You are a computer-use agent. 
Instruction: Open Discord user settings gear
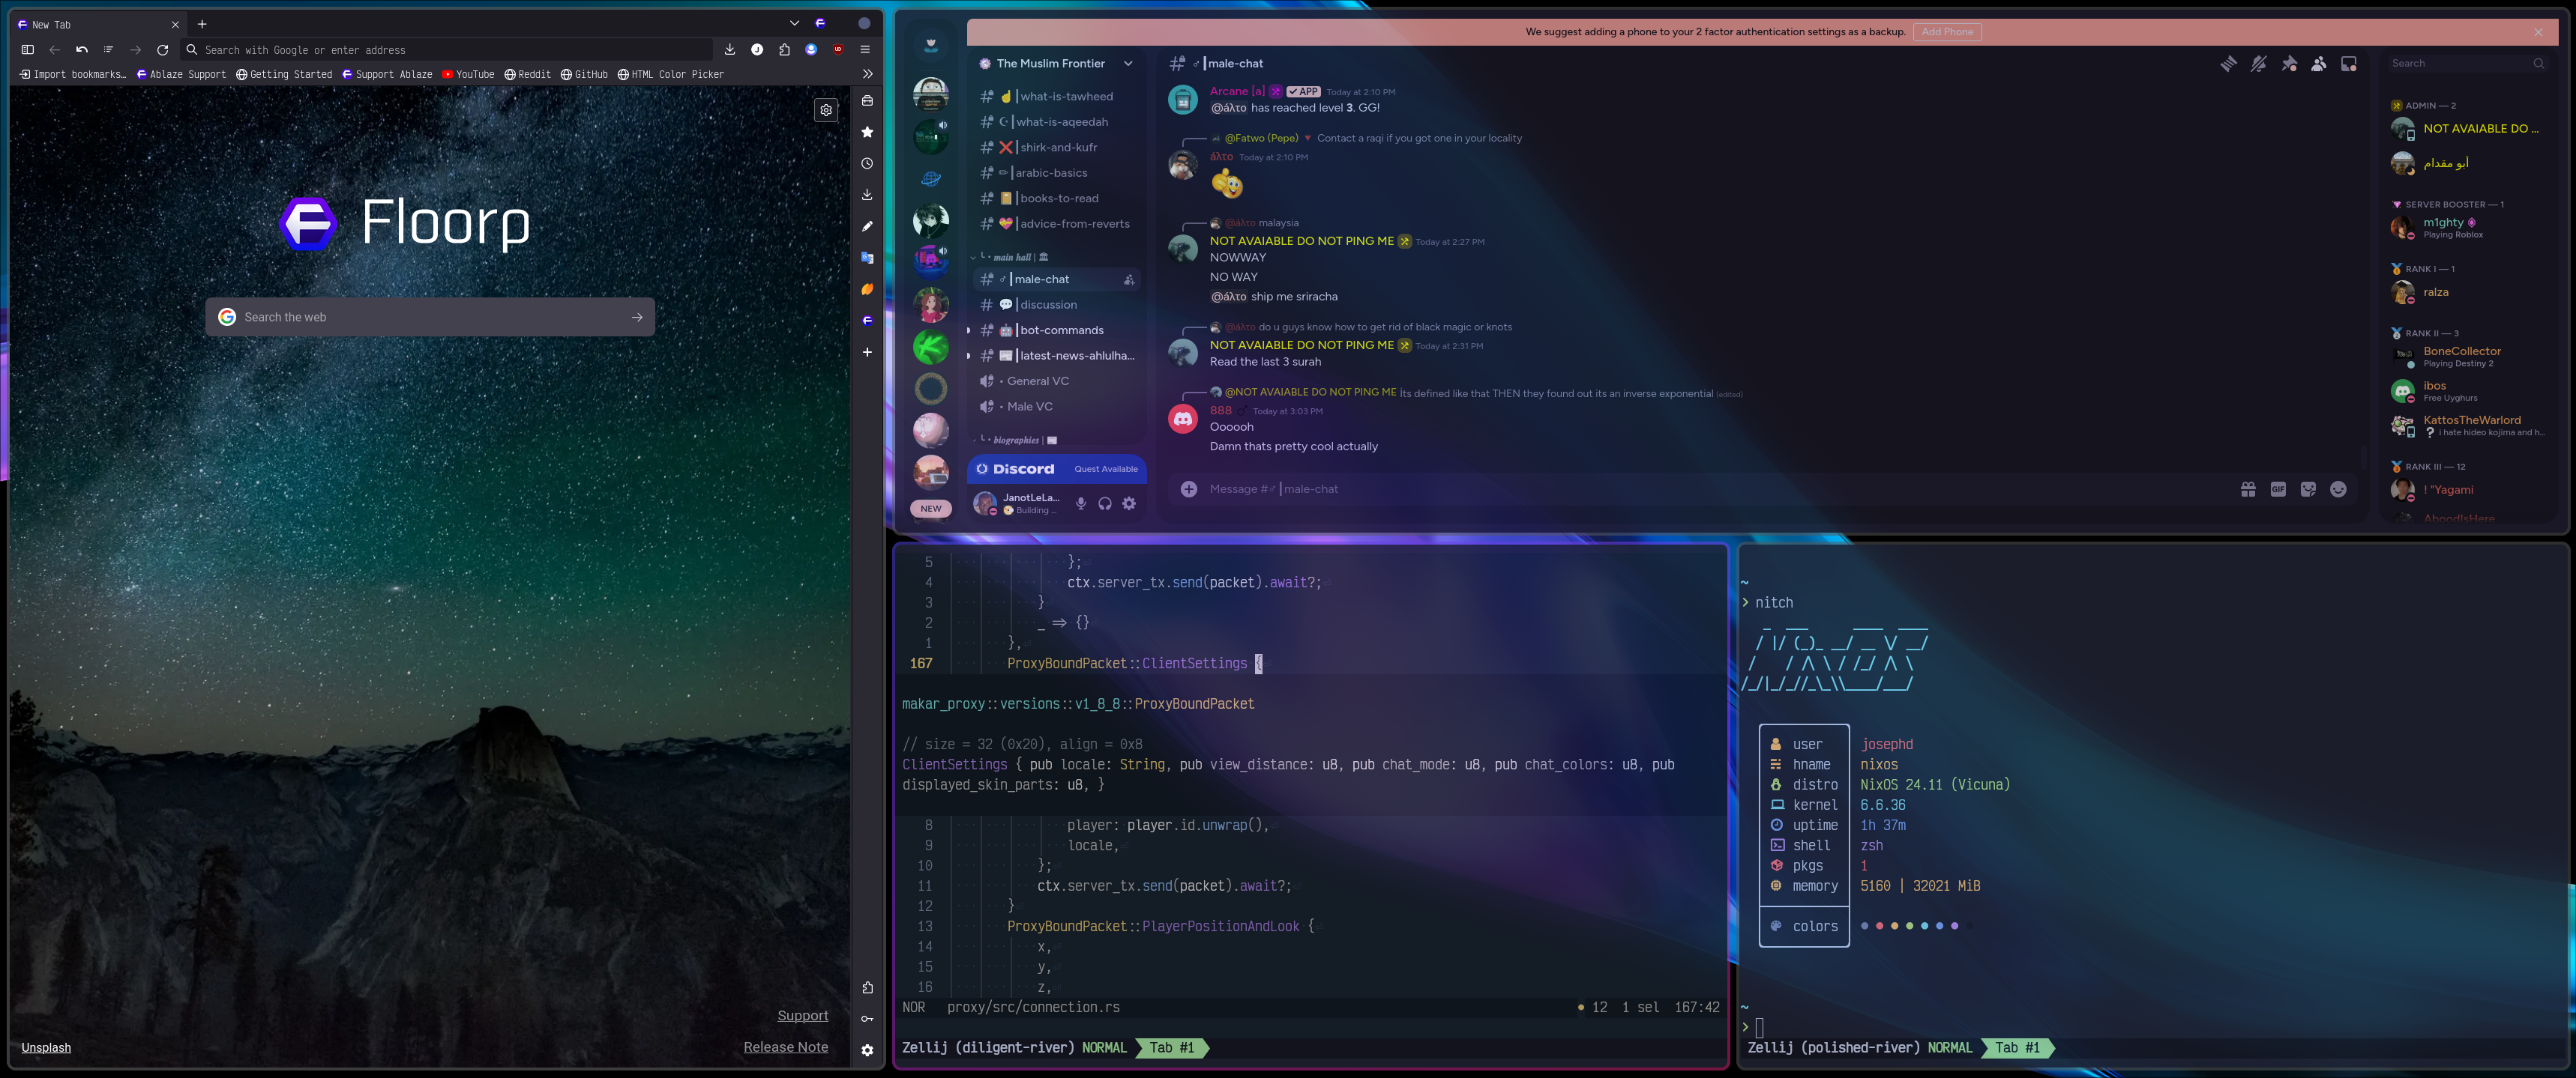tap(1129, 503)
